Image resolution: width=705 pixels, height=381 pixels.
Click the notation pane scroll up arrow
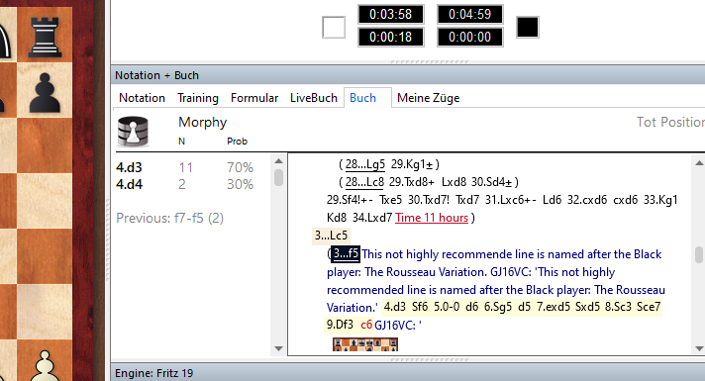(699, 163)
